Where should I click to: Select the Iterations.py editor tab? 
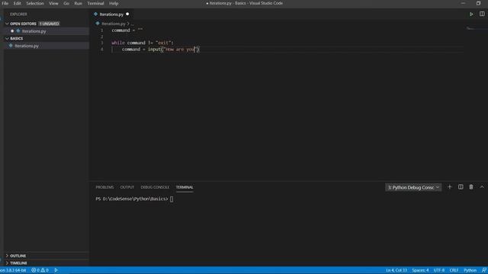coord(111,14)
